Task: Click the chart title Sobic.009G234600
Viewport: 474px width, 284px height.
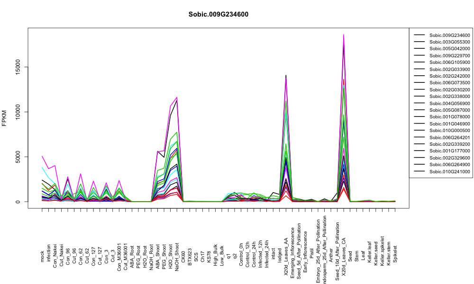Action: (x=218, y=14)
